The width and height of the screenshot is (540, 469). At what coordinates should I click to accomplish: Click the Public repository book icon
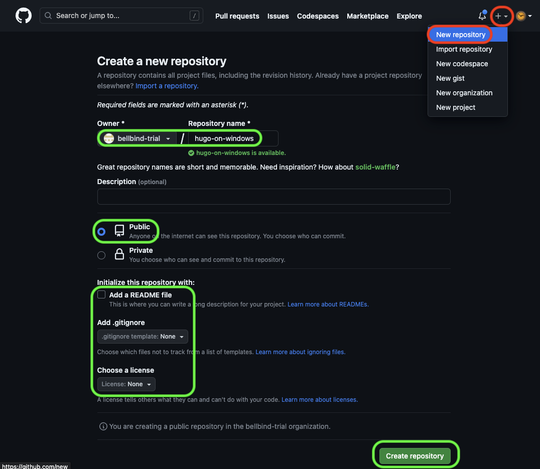pyautogui.click(x=119, y=231)
